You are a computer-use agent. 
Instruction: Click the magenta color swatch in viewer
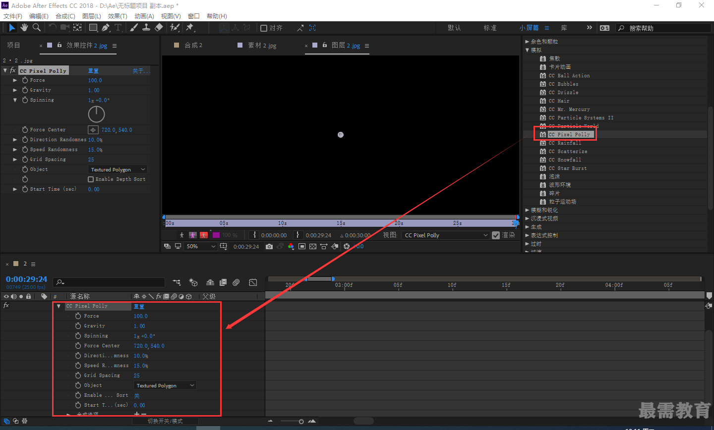coord(216,235)
